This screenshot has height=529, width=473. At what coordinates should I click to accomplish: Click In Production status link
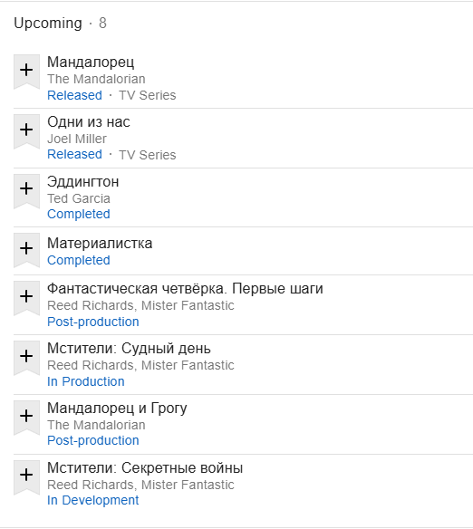86,381
